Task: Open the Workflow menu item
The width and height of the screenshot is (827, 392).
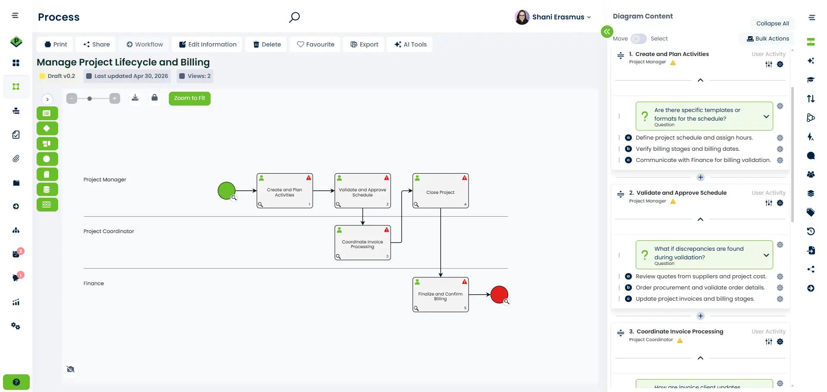Action: click(145, 44)
